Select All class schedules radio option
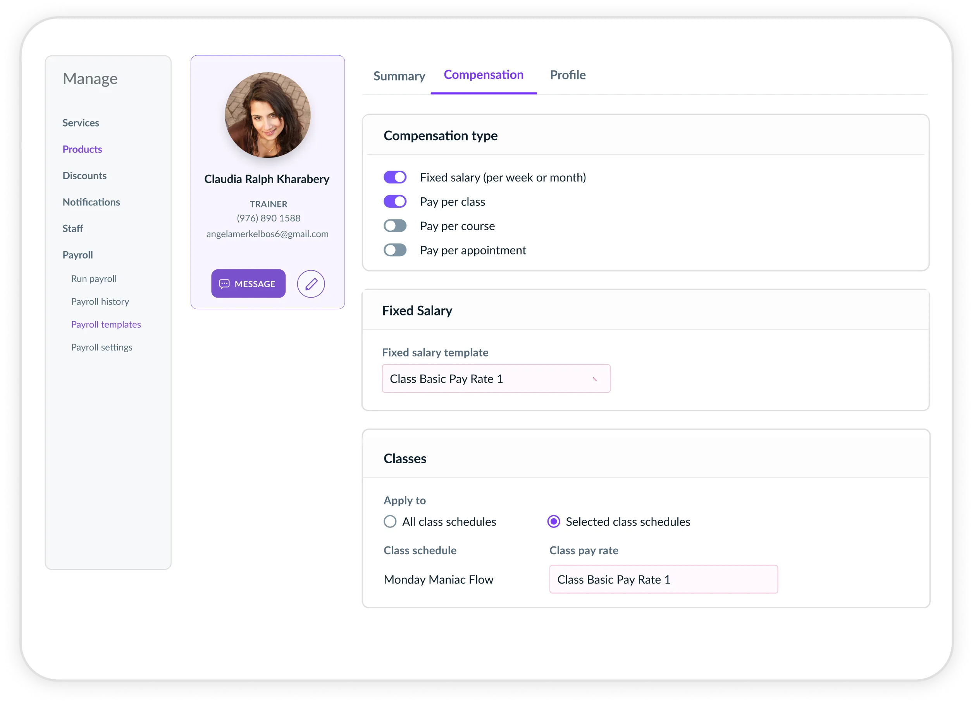971x702 pixels. click(390, 522)
